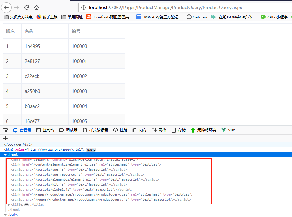The width and height of the screenshot is (292, 217).
Task: Select the cell with name 1b4995
Action: click(x=45, y=46)
